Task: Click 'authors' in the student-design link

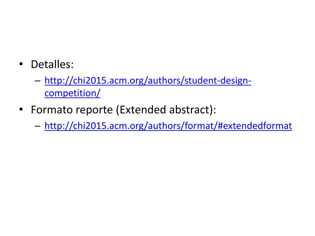Action: point(164,81)
